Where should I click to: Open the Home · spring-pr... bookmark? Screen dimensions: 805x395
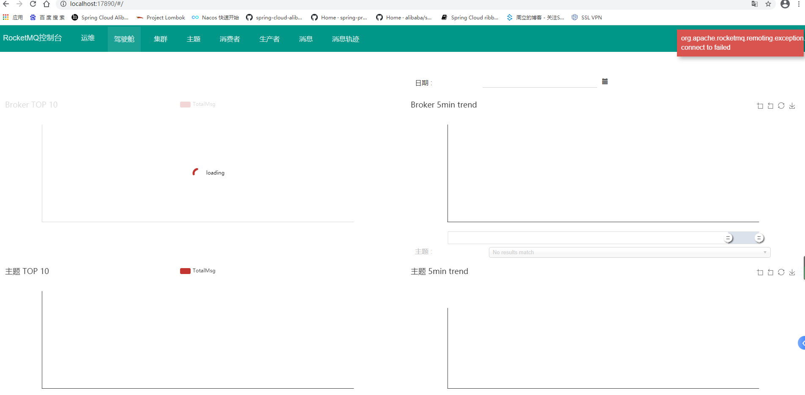click(339, 17)
